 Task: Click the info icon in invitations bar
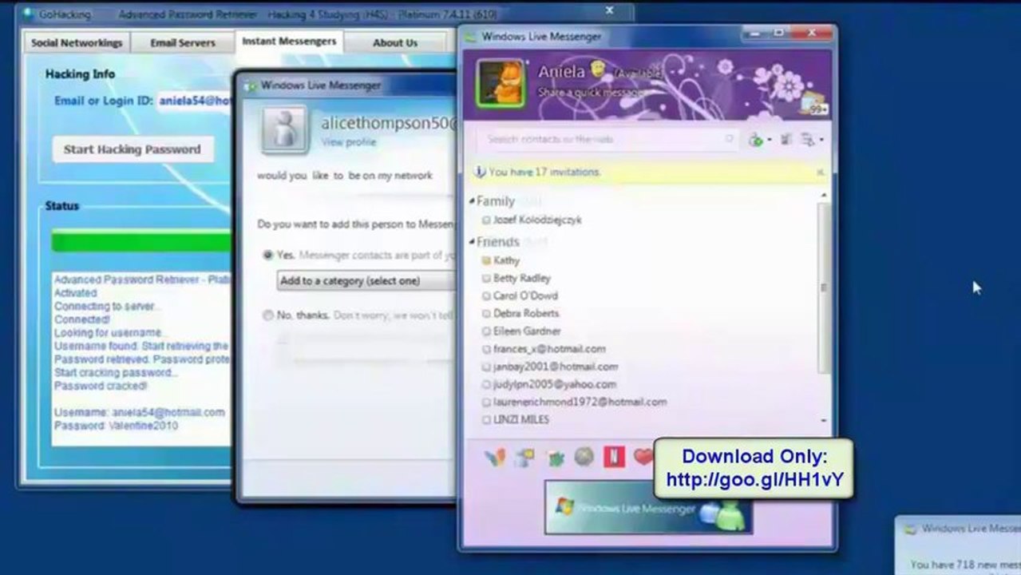coord(479,172)
